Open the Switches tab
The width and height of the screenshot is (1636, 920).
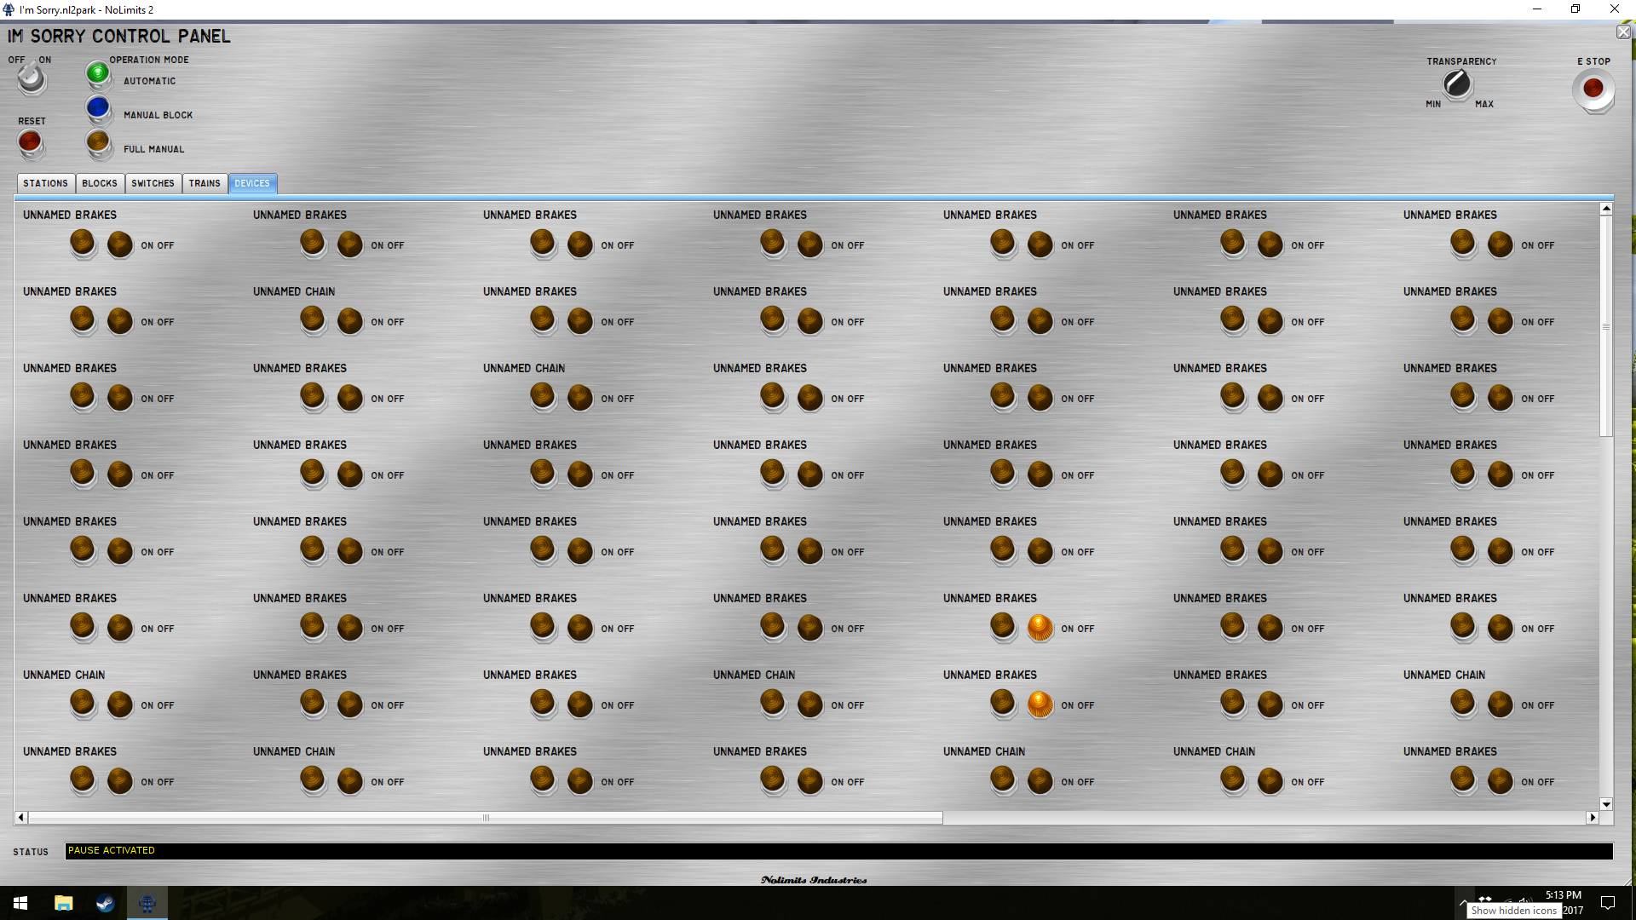pyautogui.click(x=153, y=183)
